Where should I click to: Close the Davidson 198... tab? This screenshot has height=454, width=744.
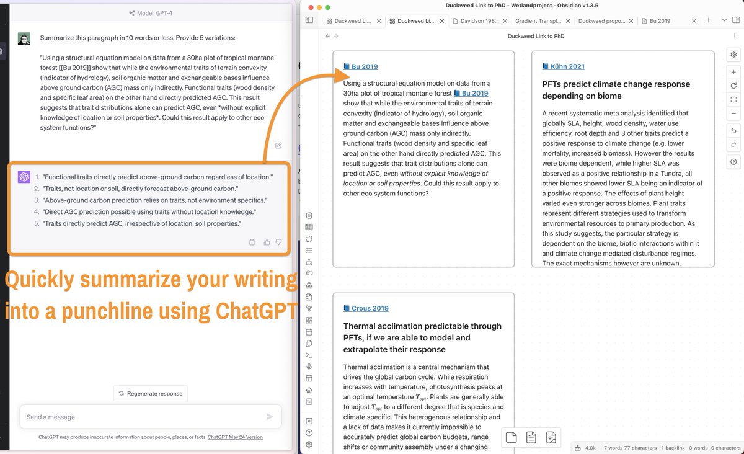tap(505, 21)
